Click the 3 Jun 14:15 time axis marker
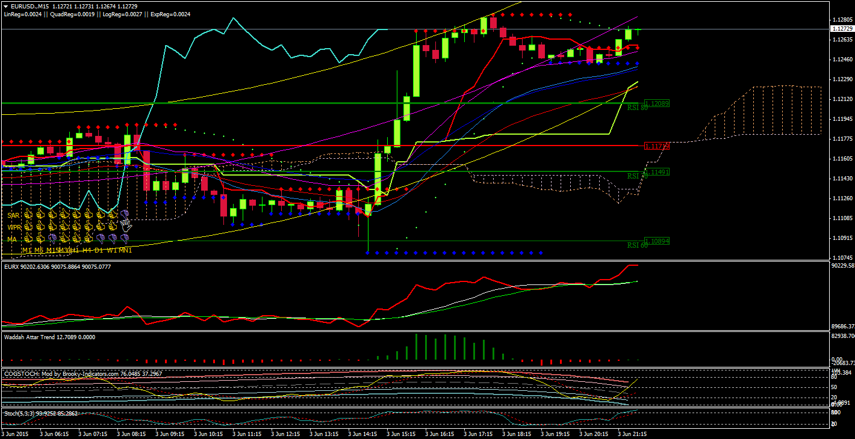The image size is (855, 439). pyautogui.click(x=364, y=433)
